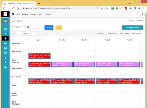
Task: Select the Gary Jackson resource row label
Action: pyautogui.click(x=17, y=68)
